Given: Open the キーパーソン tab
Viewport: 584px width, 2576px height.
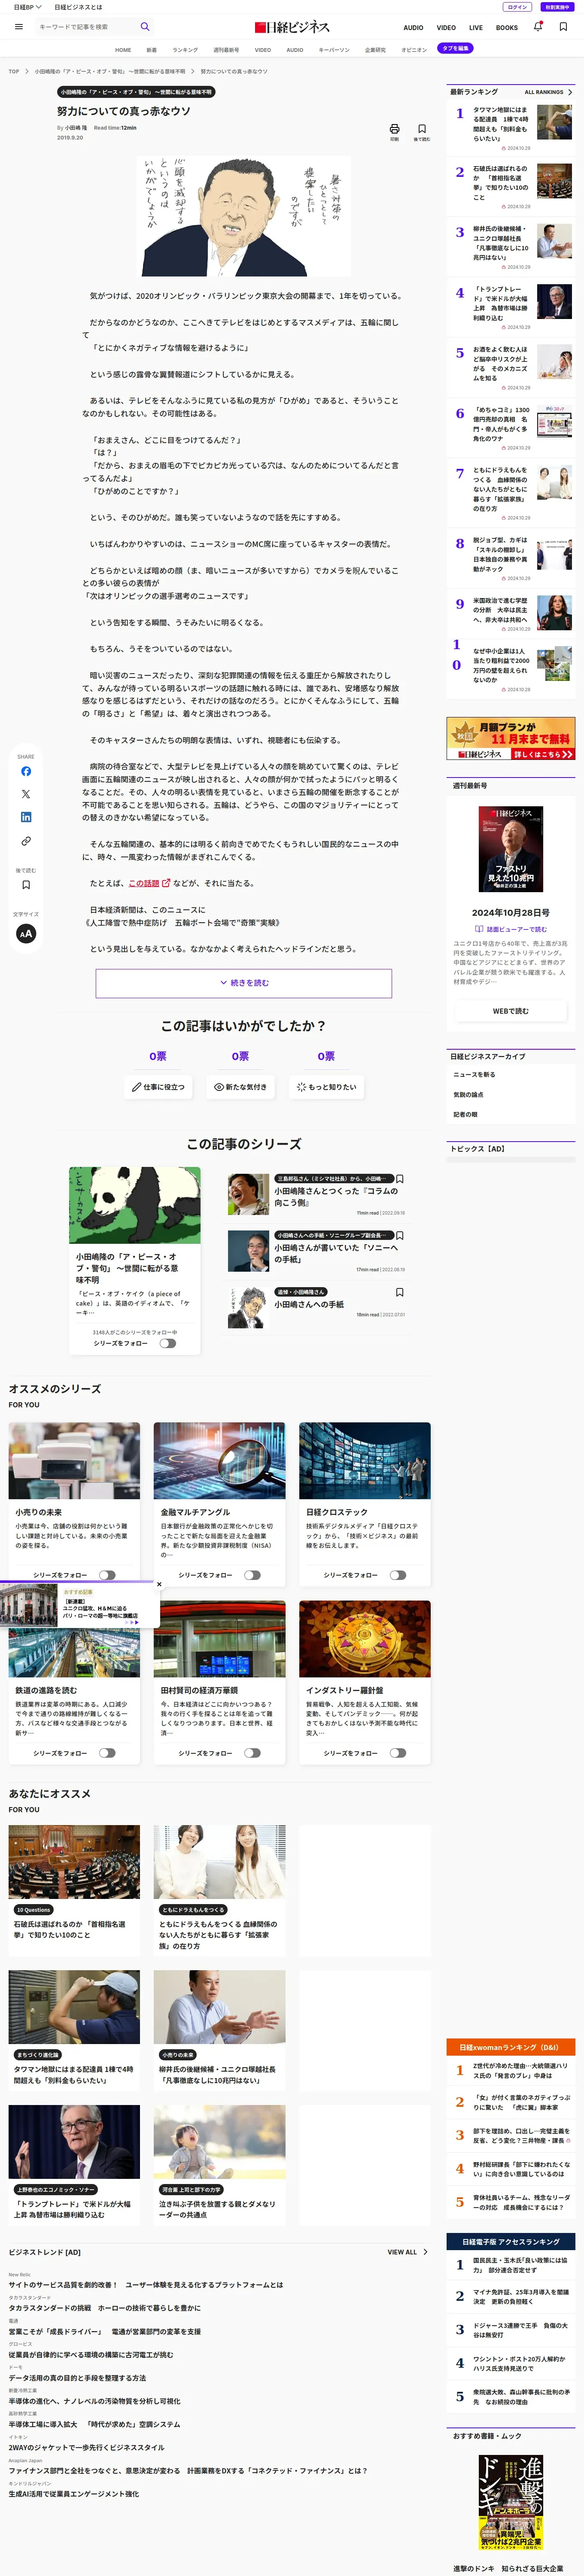Looking at the screenshot, I should click(334, 49).
